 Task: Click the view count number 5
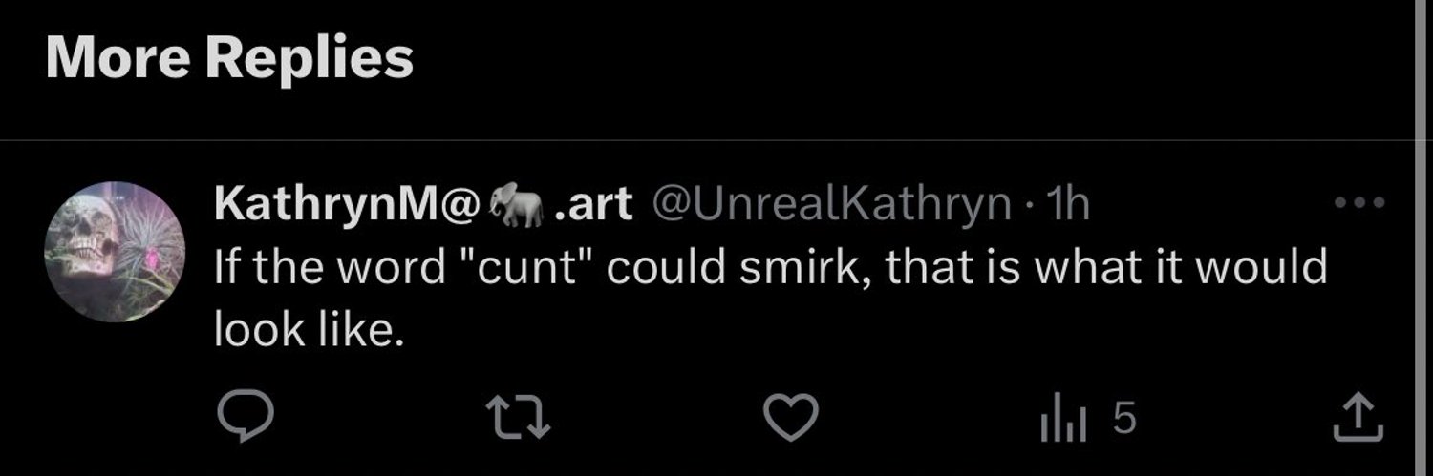click(1124, 418)
